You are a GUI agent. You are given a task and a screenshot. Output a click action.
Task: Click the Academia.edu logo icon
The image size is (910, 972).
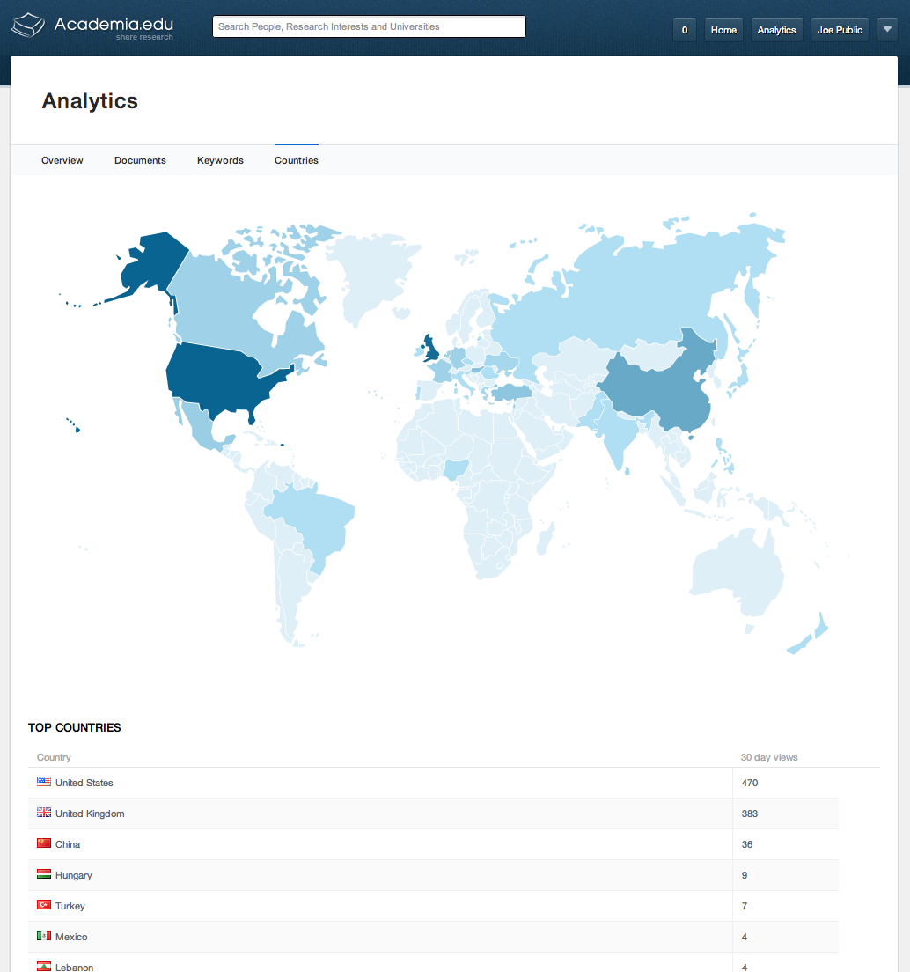tap(28, 26)
